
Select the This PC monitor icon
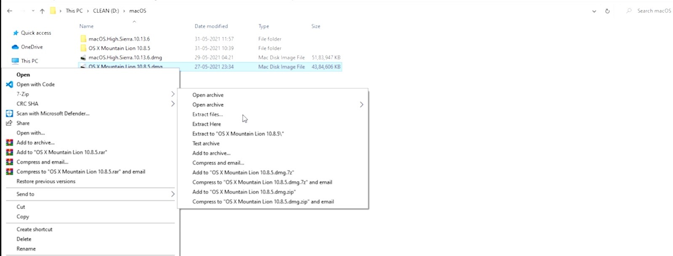point(15,61)
